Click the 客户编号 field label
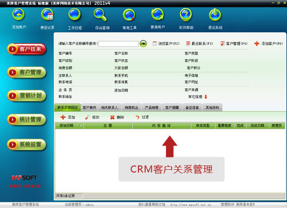 [65, 53]
